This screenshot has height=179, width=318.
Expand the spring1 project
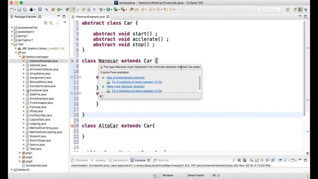tap(12, 36)
